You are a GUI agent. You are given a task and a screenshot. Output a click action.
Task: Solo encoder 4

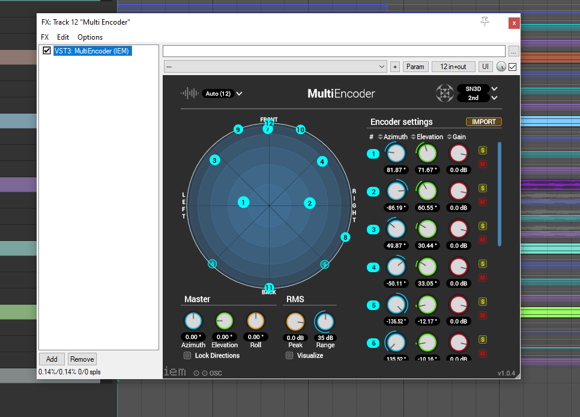pyautogui.click(x=482, y=264)
